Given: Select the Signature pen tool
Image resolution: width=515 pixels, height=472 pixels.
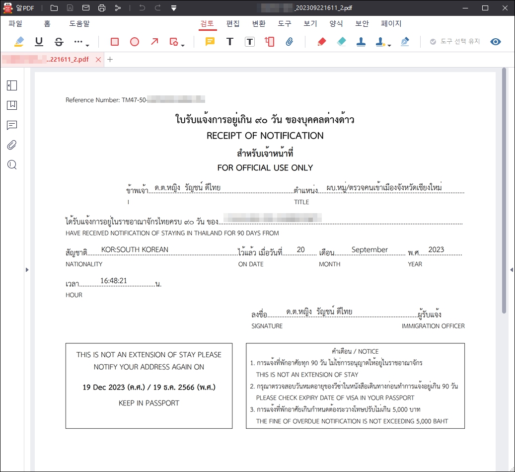Looking at the screenshot, I should click(x=405, y=42).
